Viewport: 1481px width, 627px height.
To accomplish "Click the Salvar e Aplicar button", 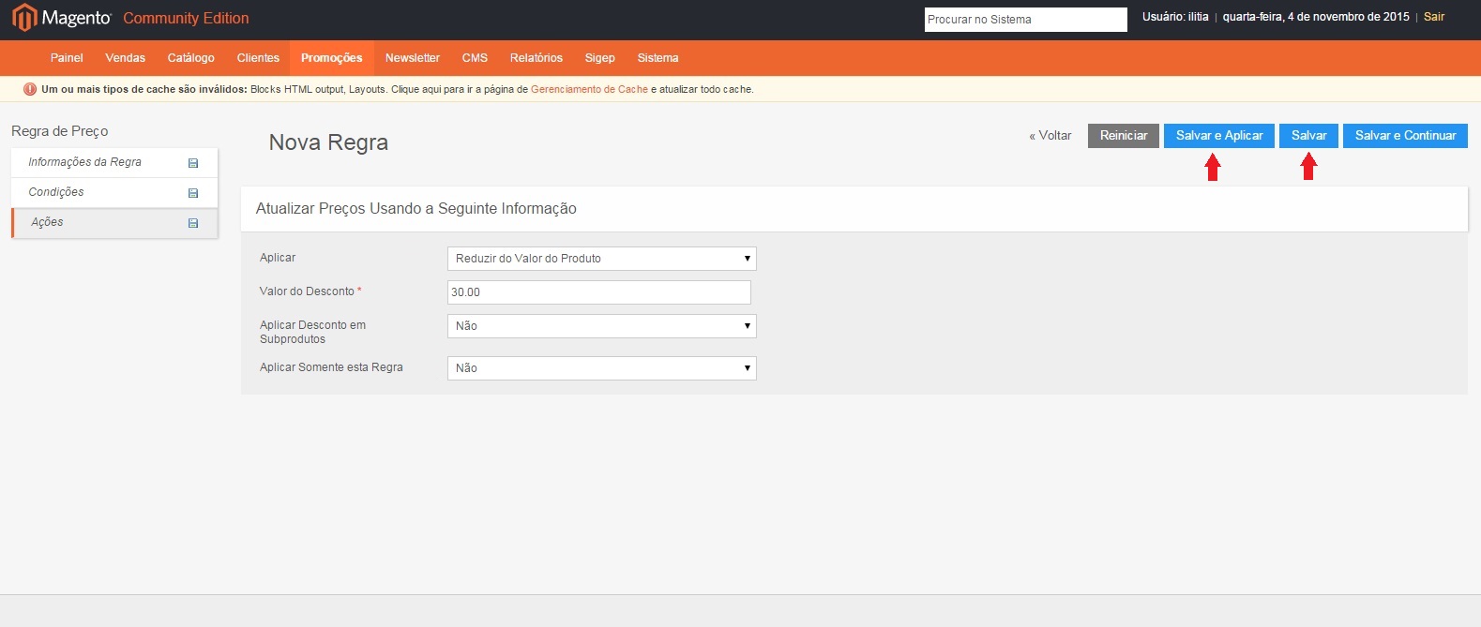I will click(x=1219, y=136).
